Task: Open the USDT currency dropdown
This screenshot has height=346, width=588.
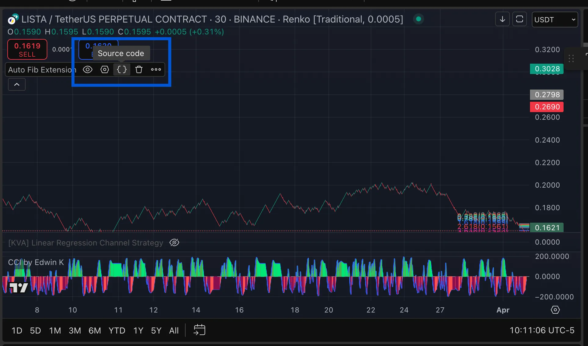Action: pos(554,19)
